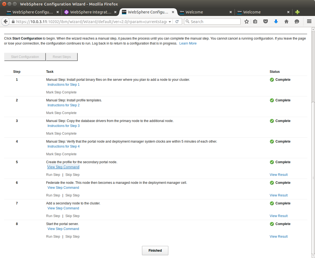Focus the Firefox Search field

212,21
